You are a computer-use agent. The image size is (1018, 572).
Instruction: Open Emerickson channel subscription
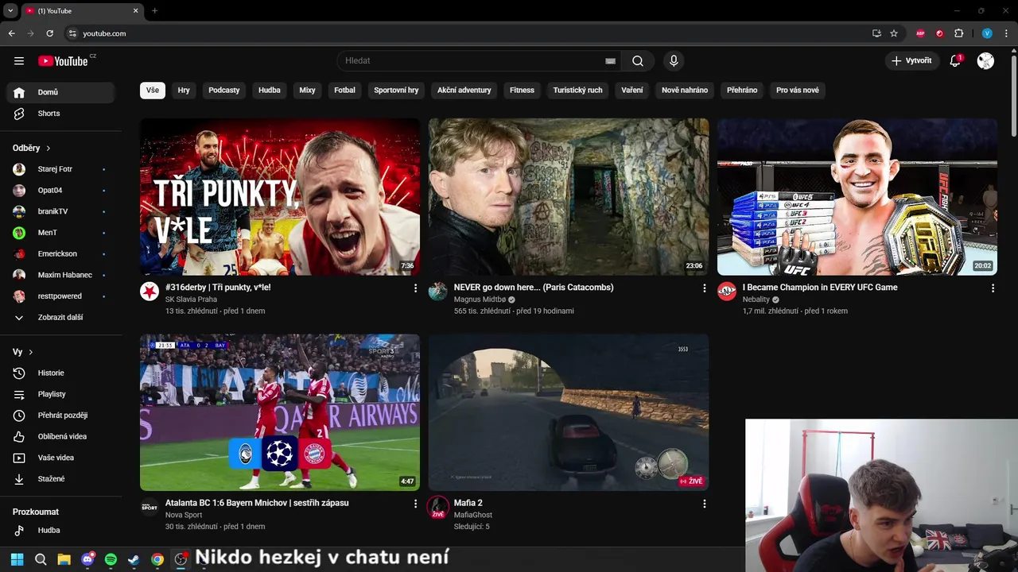click(x=60, y=253)
